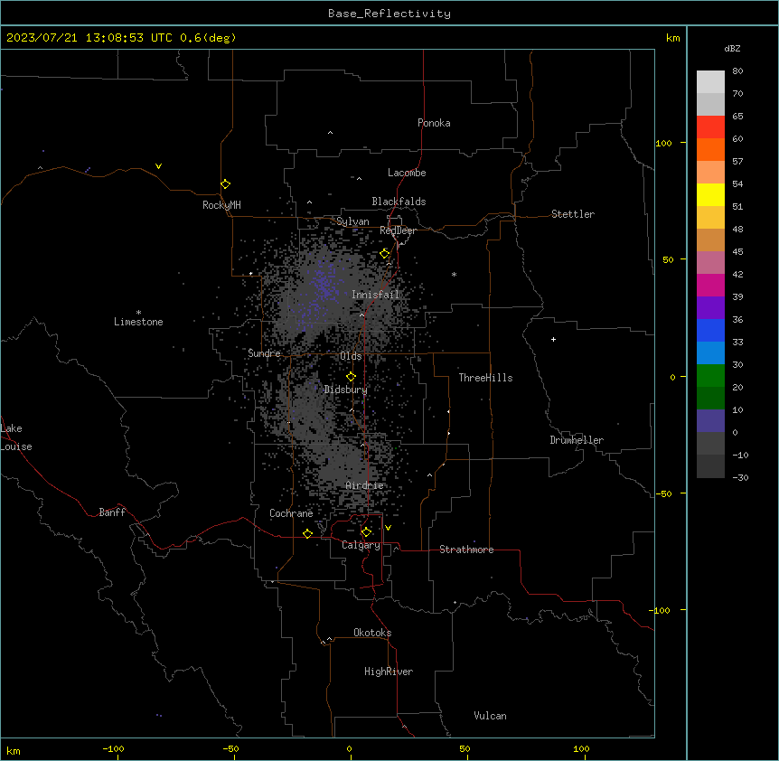Select the Okotoks label
This screenshot has width=779, height=761.
[372, 633]
